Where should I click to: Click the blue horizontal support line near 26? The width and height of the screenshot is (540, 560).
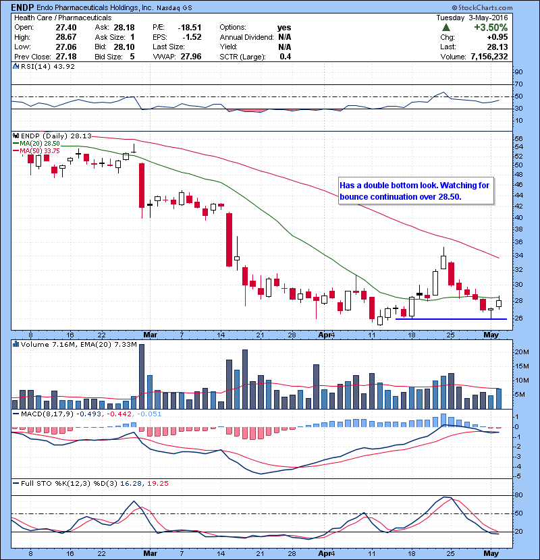point(451,319)
